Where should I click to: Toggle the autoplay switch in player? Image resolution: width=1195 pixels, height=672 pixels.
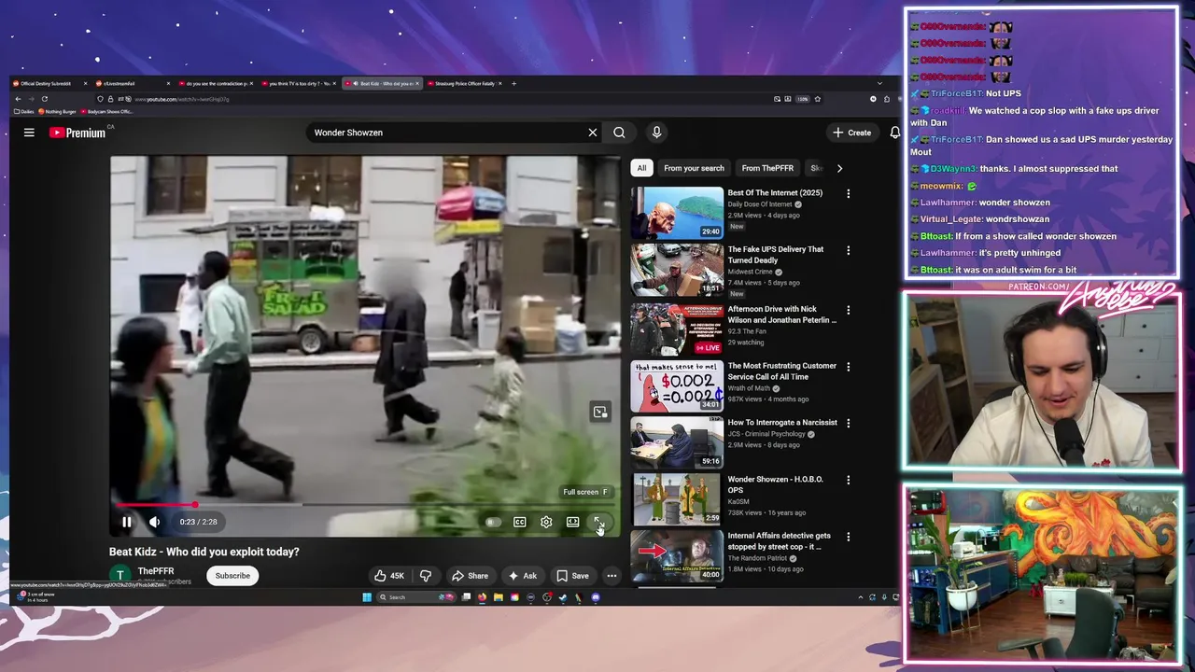493,522
